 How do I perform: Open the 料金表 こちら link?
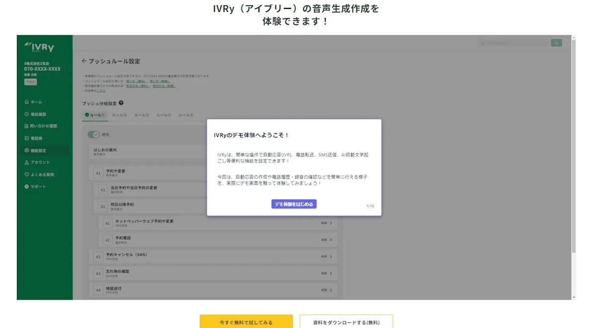pyautogui.click(x=101, y=91)
